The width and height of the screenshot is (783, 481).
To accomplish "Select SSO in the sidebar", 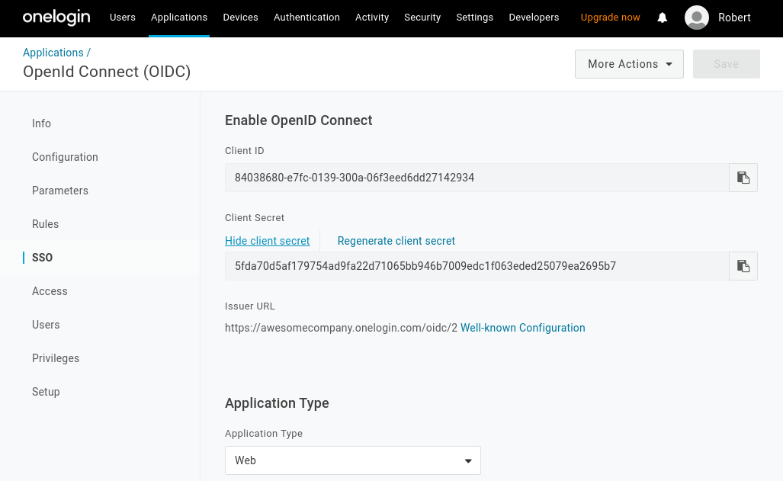I will click(x=42, y=258).
